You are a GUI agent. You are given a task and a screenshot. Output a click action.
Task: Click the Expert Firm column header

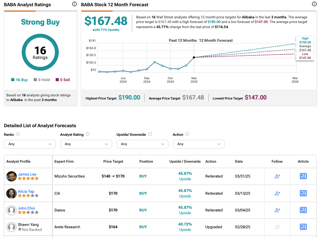click(64, 162)
